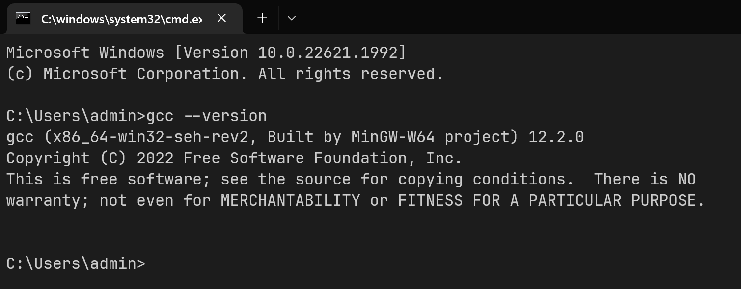Open a new tab with plus button
This screenshot has height=289, width=741.
point(262,18)
